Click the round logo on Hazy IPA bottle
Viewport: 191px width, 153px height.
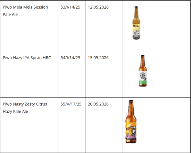click(142, 76)
